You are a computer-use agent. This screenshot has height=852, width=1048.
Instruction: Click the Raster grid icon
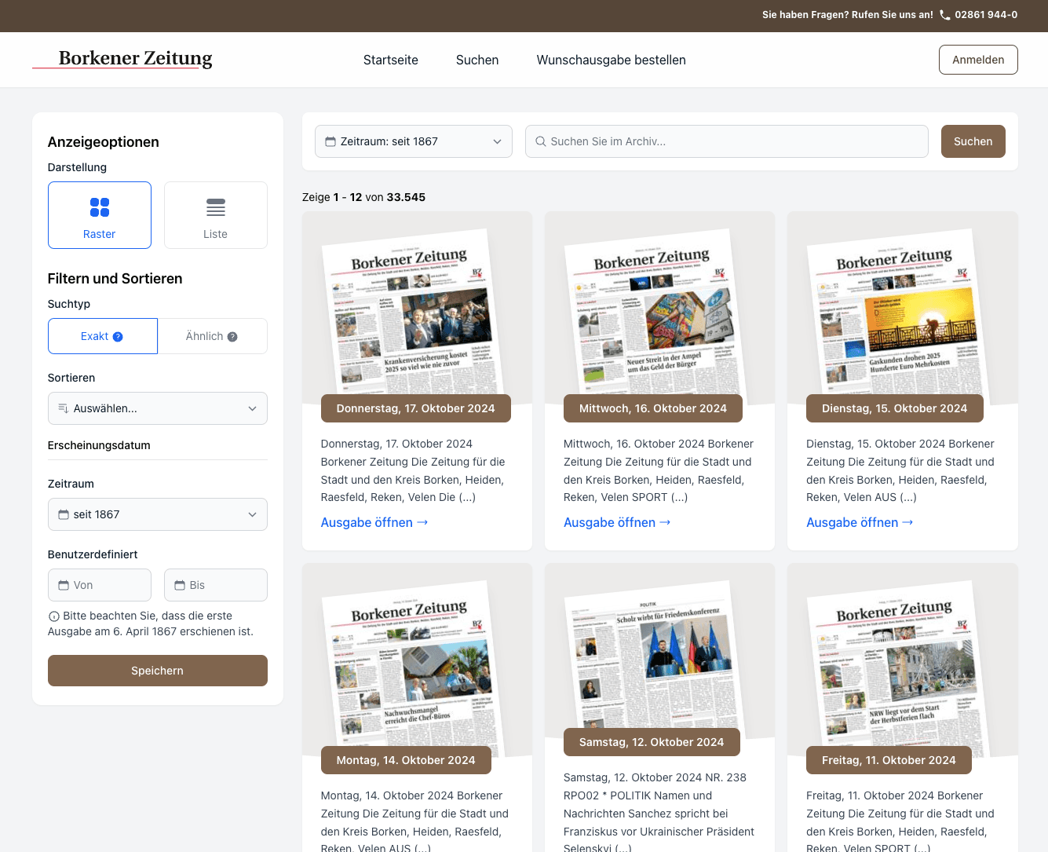100,207
